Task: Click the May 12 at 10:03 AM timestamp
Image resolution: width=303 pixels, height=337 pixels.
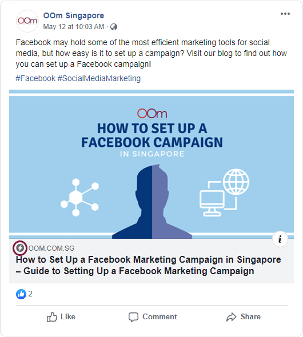Action: click(x=74, y=27)
